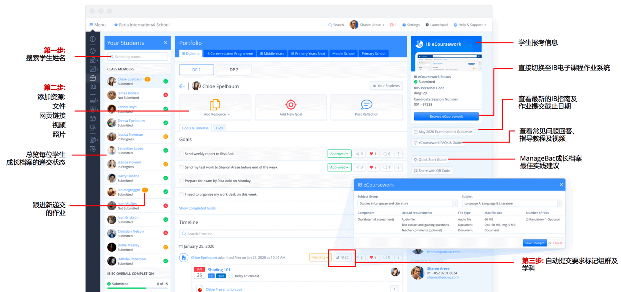Viewport: 621px width, 292px height.
Task: Open Approved dropdown for weekly report goal
Action: 339,154
